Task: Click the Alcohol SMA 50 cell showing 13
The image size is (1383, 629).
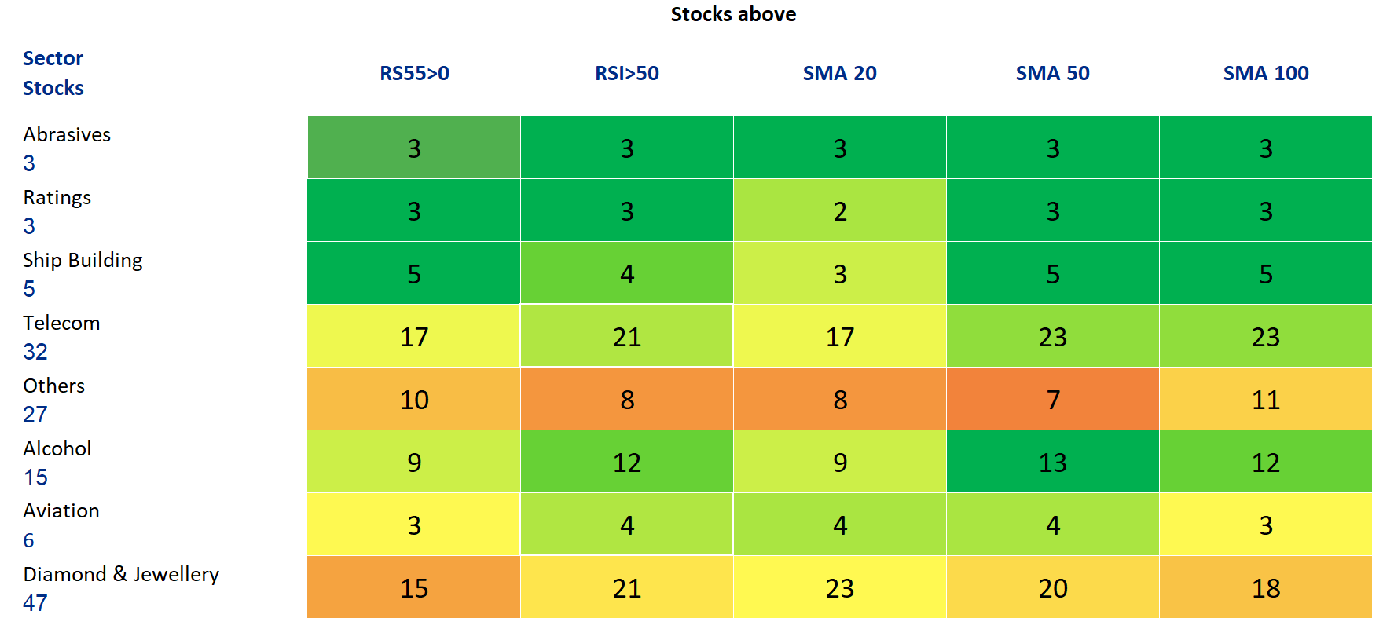Action: pos(1052,462)
